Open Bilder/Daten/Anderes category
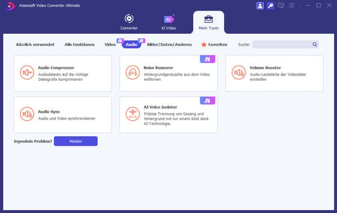Screen dimensions: 337x213 point(170,45)
